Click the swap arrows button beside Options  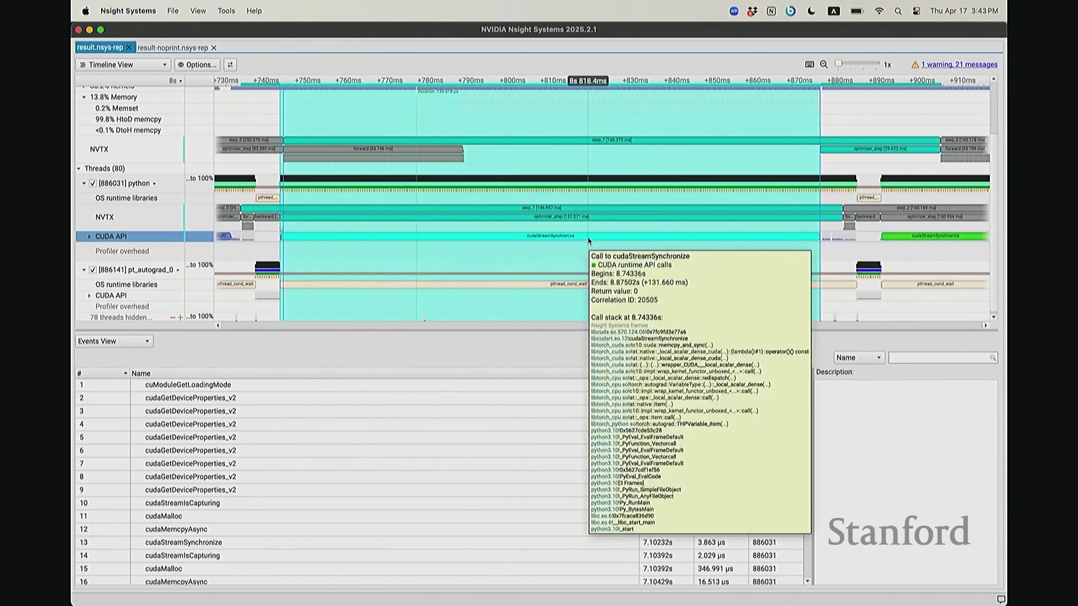(x=230, y=65)
